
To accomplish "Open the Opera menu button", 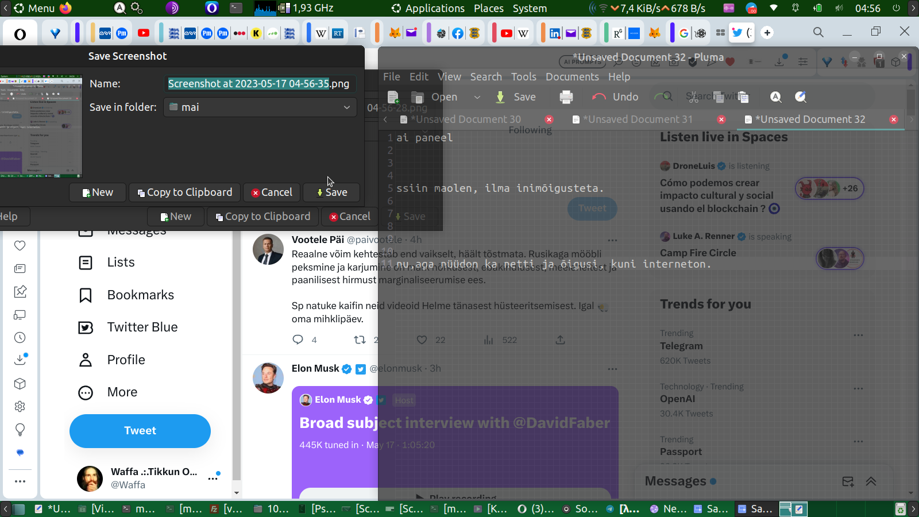I will 20,34.
